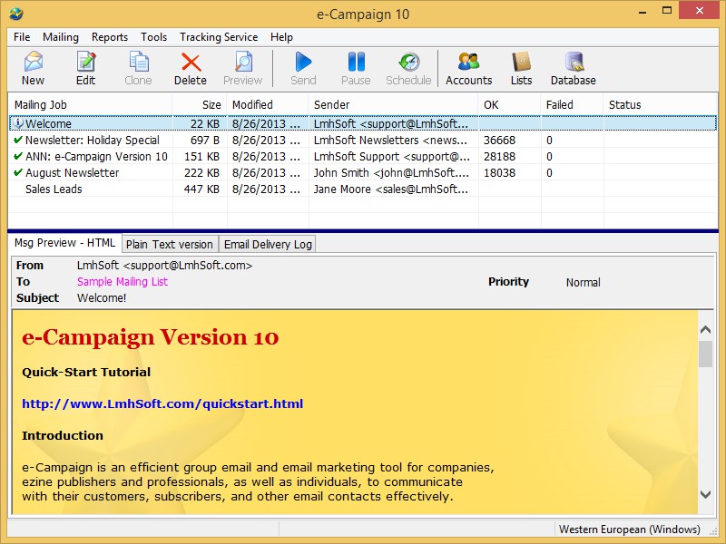Delete the selected mailing job

click(x=191, y=68)
